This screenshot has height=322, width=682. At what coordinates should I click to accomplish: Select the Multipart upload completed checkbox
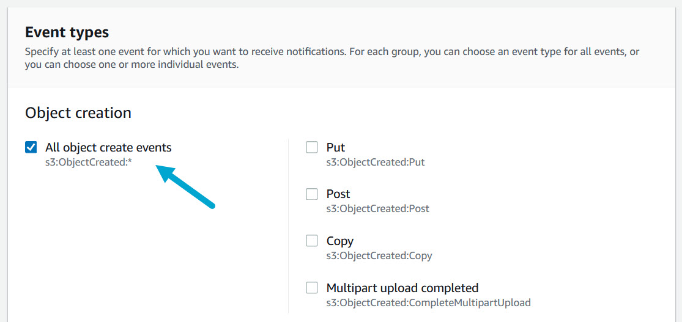(312, 288)
